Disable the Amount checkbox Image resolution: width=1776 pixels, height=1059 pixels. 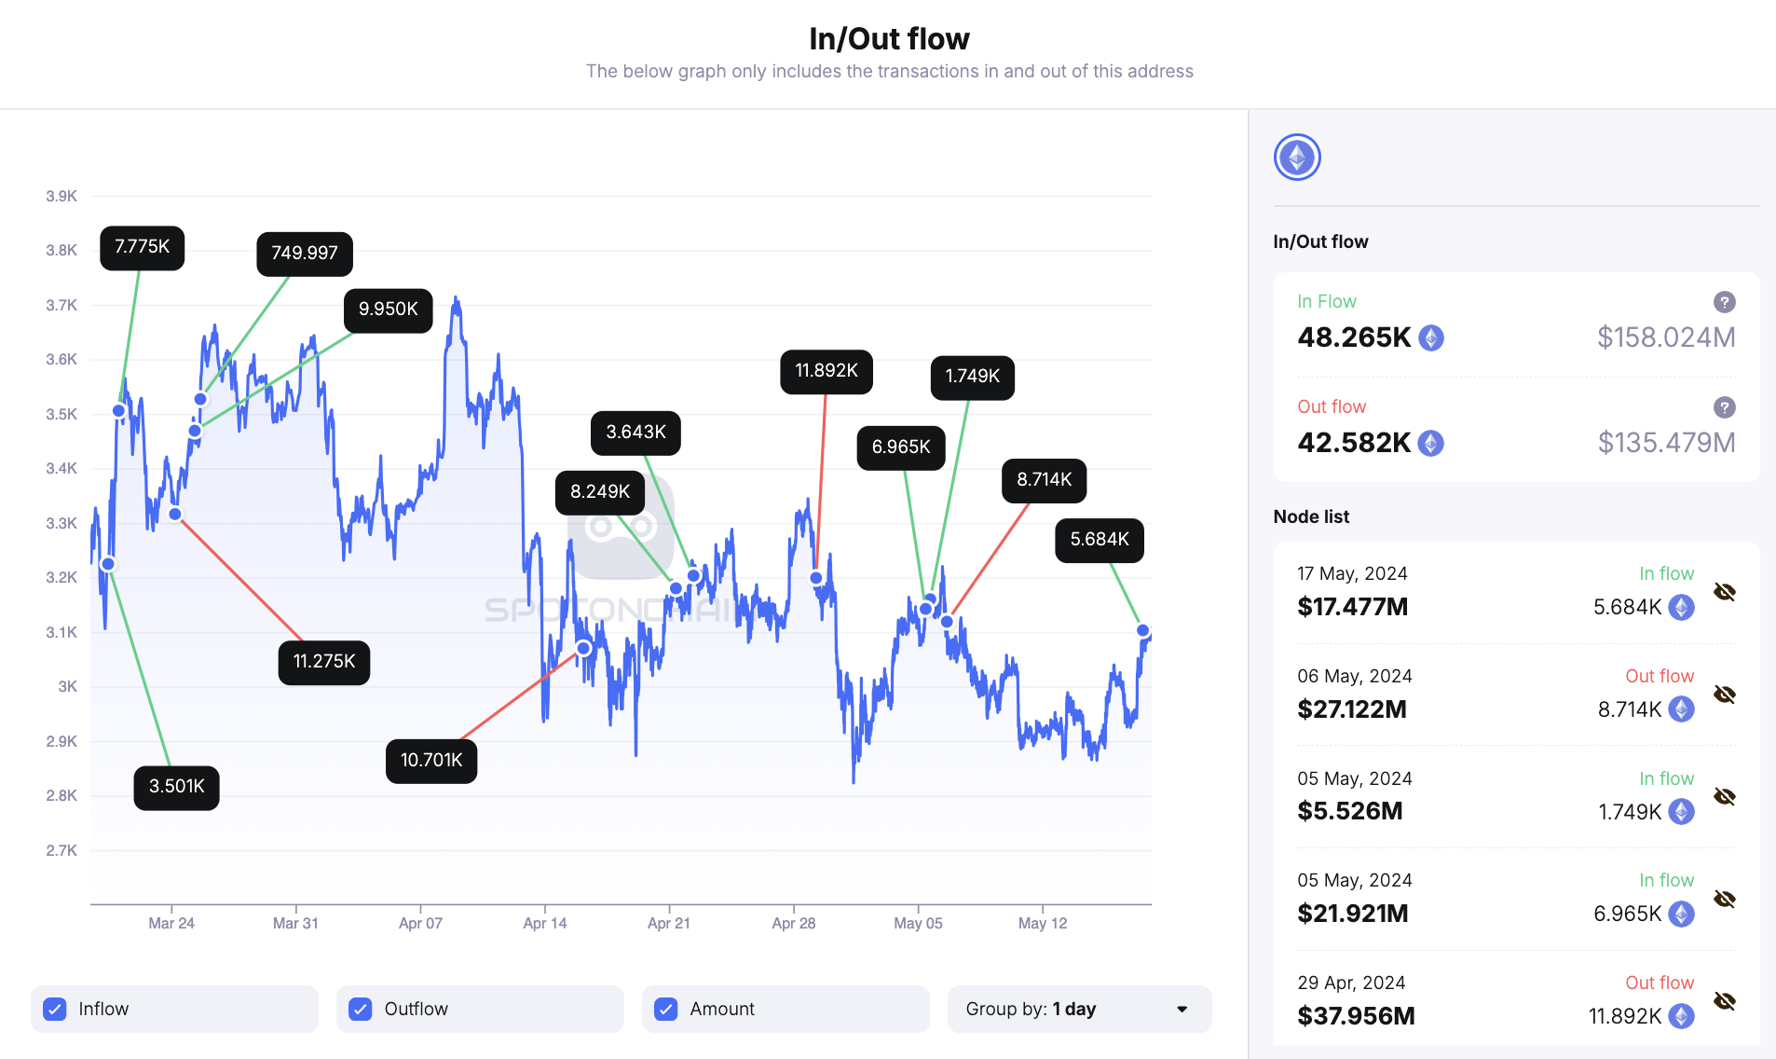[x=664, y=1009]
